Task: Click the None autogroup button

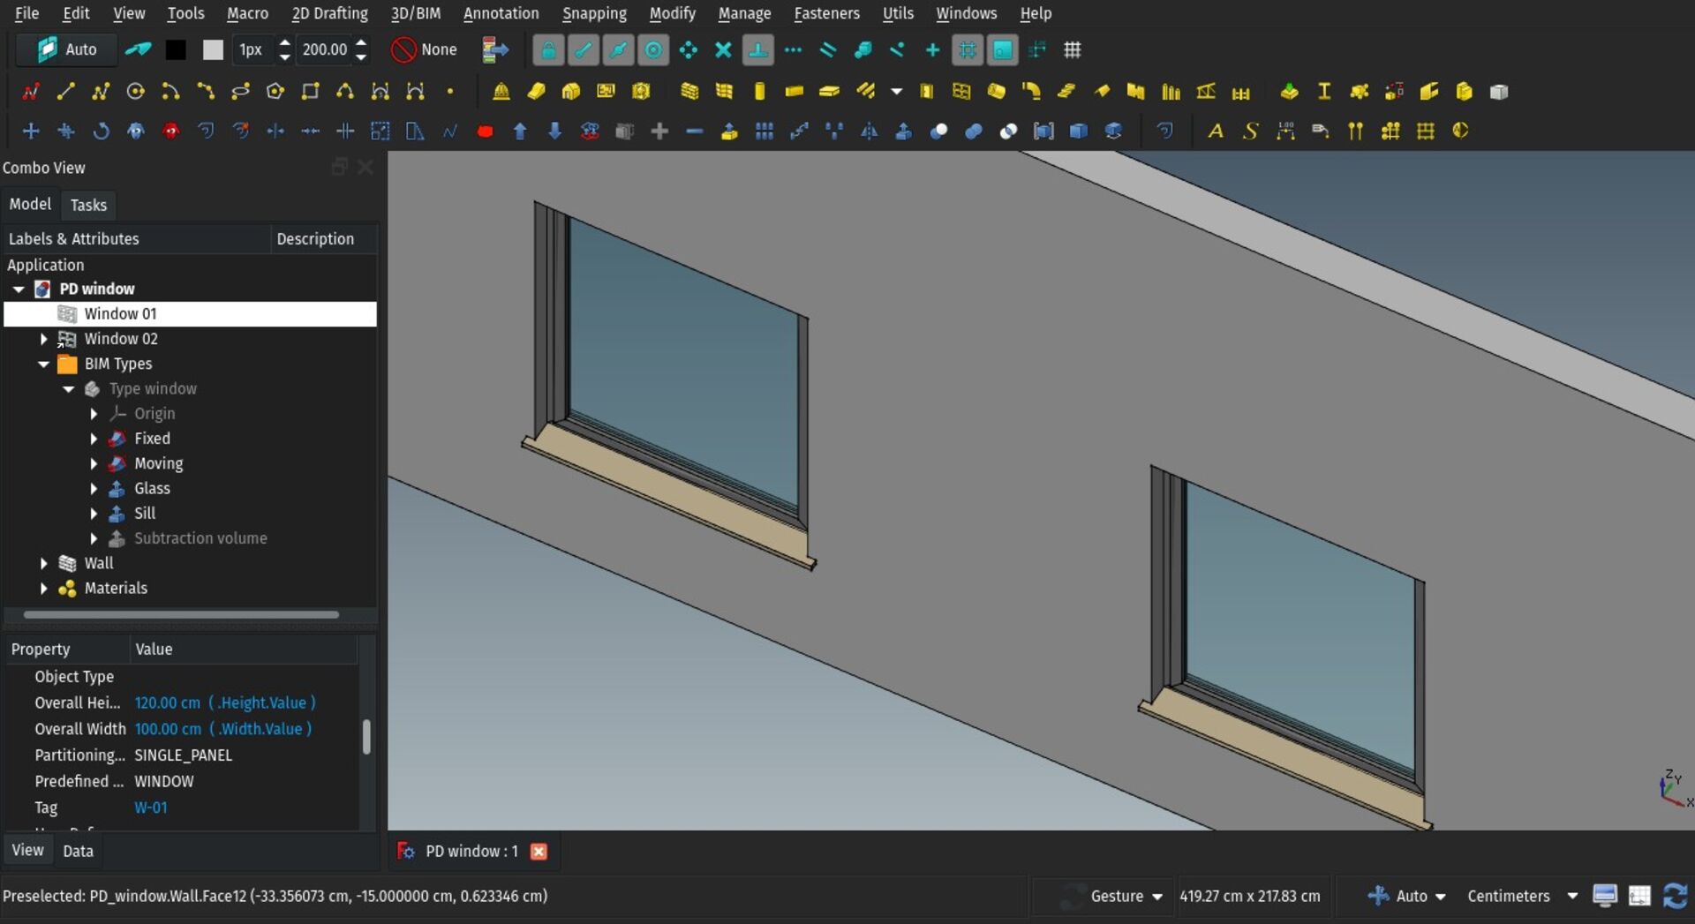Action: coord(425,50)
